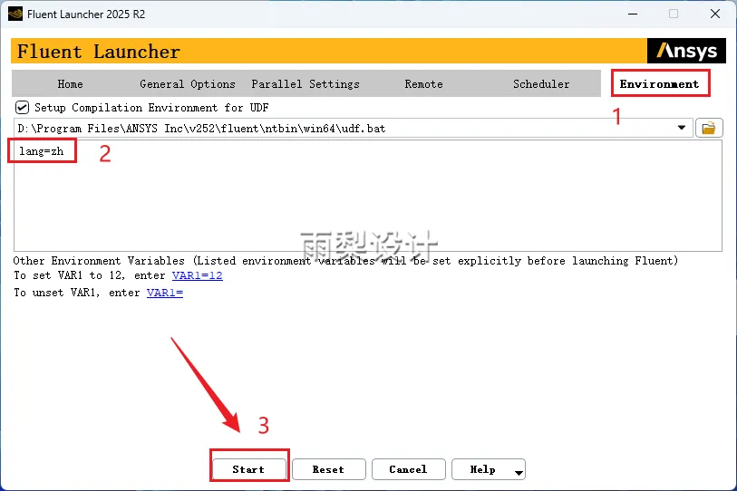This screenshot has width=737, height=491.
Task: Click the Ansys logo in the banner
Action: pyautogui.click(x=686, y=51)
